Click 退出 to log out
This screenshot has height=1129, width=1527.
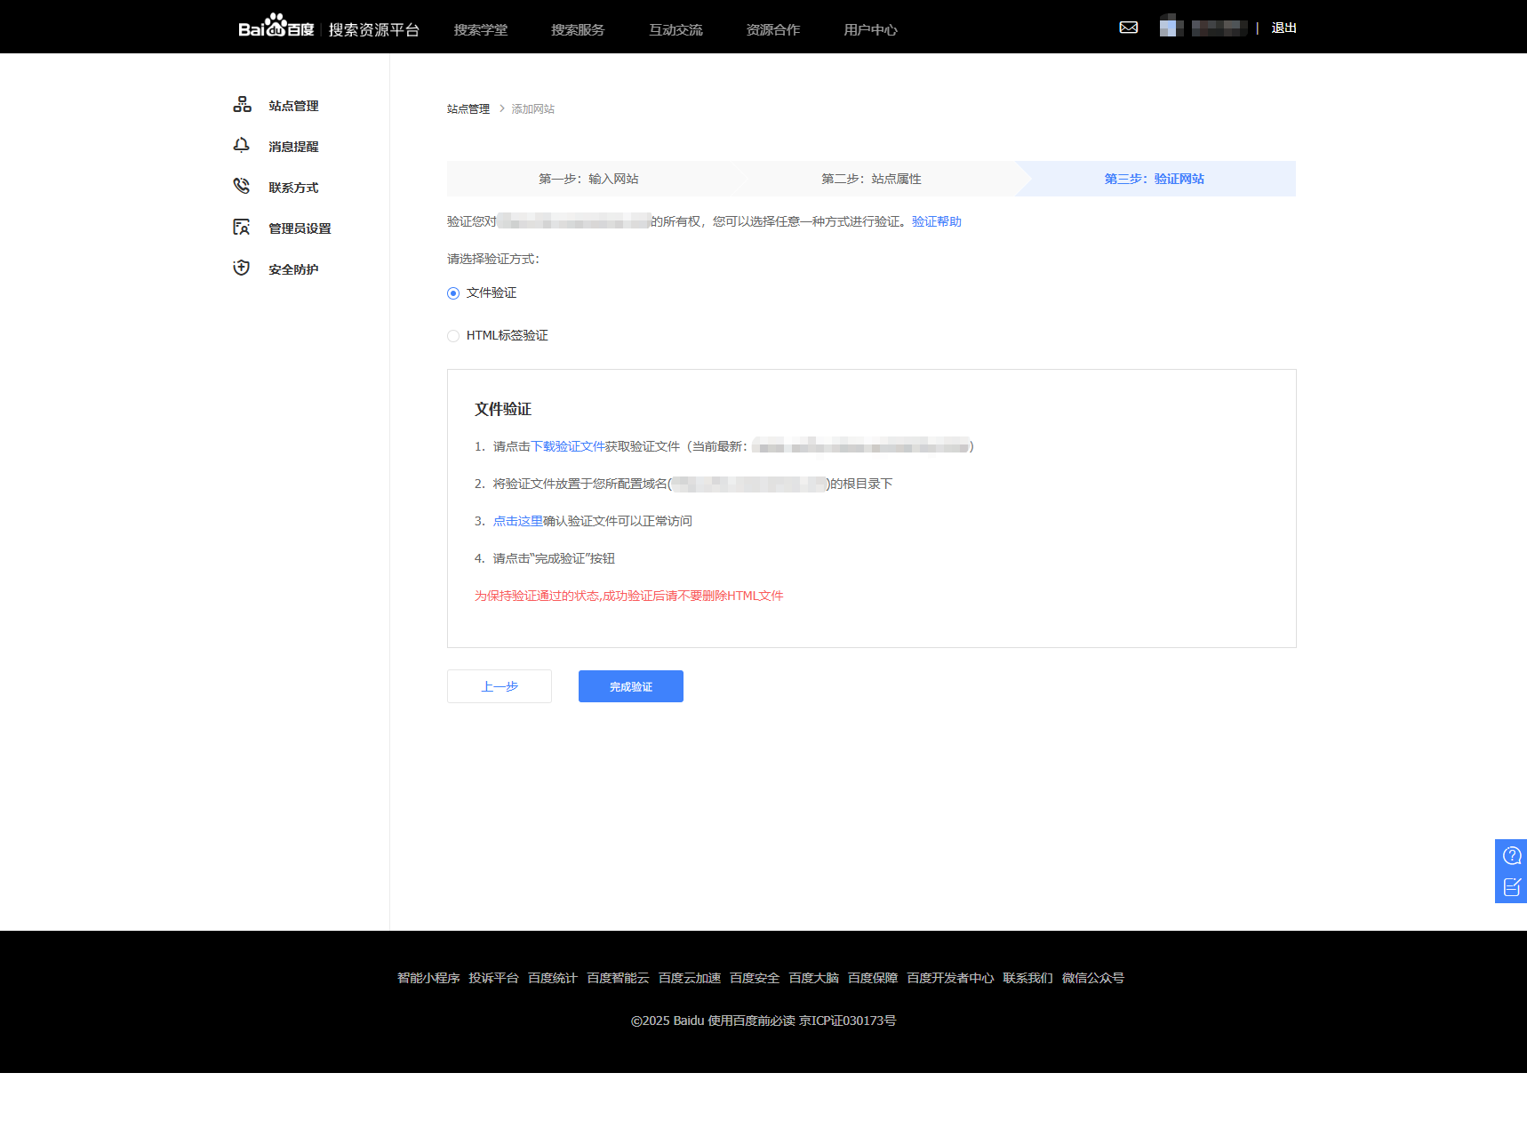(1283, 28)
